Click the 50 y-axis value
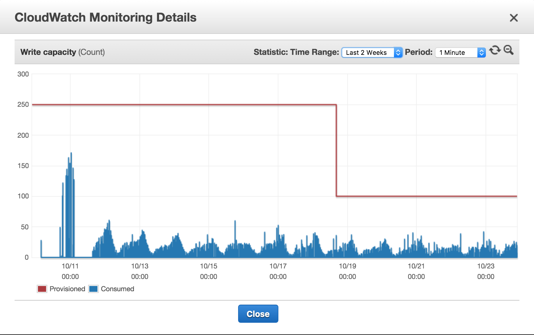This screenshot has width=534, height=335. click(x=25, y=227)
